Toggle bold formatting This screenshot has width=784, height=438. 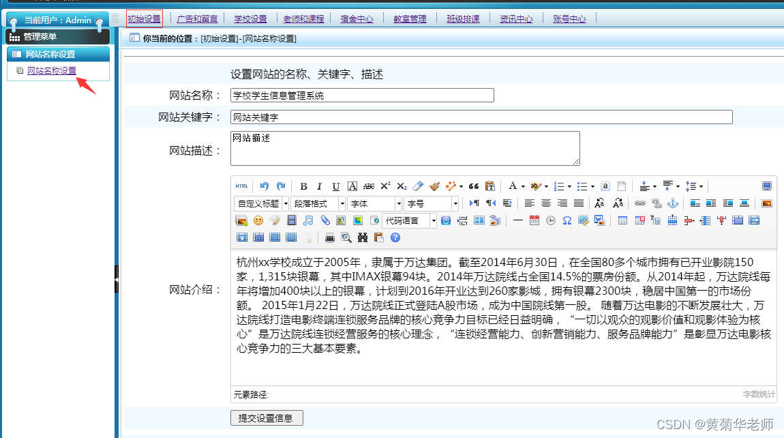(x=303, y=186)
